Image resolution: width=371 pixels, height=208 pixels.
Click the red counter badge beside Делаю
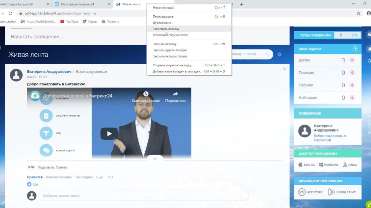[x=352, y=60]
